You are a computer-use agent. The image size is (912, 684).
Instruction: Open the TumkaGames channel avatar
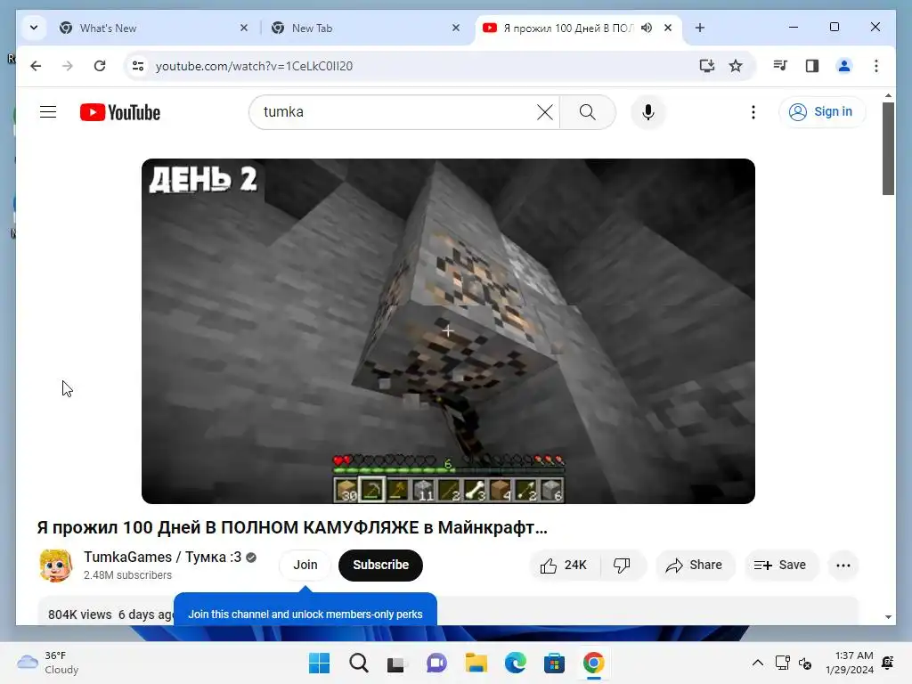(55, 565)
